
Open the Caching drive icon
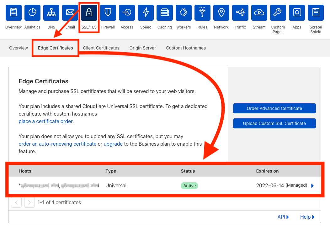click(165, 13)
